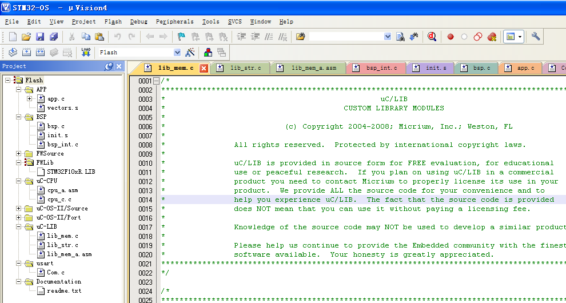The width and height of the screenshot is (566, 303).
Task: Click the Build target icon
Action: (x=26, y=52)
